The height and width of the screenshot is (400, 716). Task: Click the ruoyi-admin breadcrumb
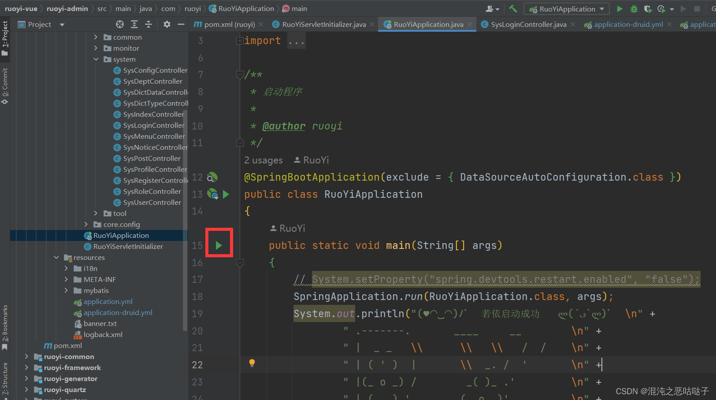pyautogui.click(x=67, y=8)
